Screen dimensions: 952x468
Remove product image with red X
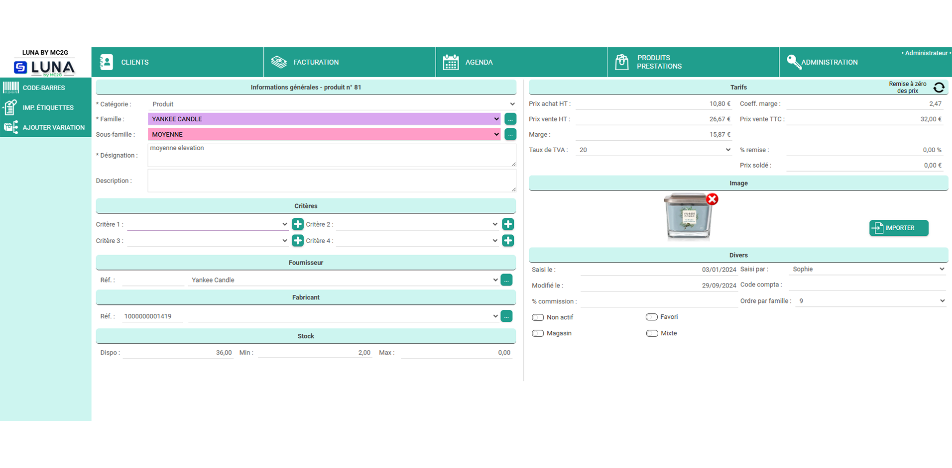pyautogui.click(x=712, y=199)
